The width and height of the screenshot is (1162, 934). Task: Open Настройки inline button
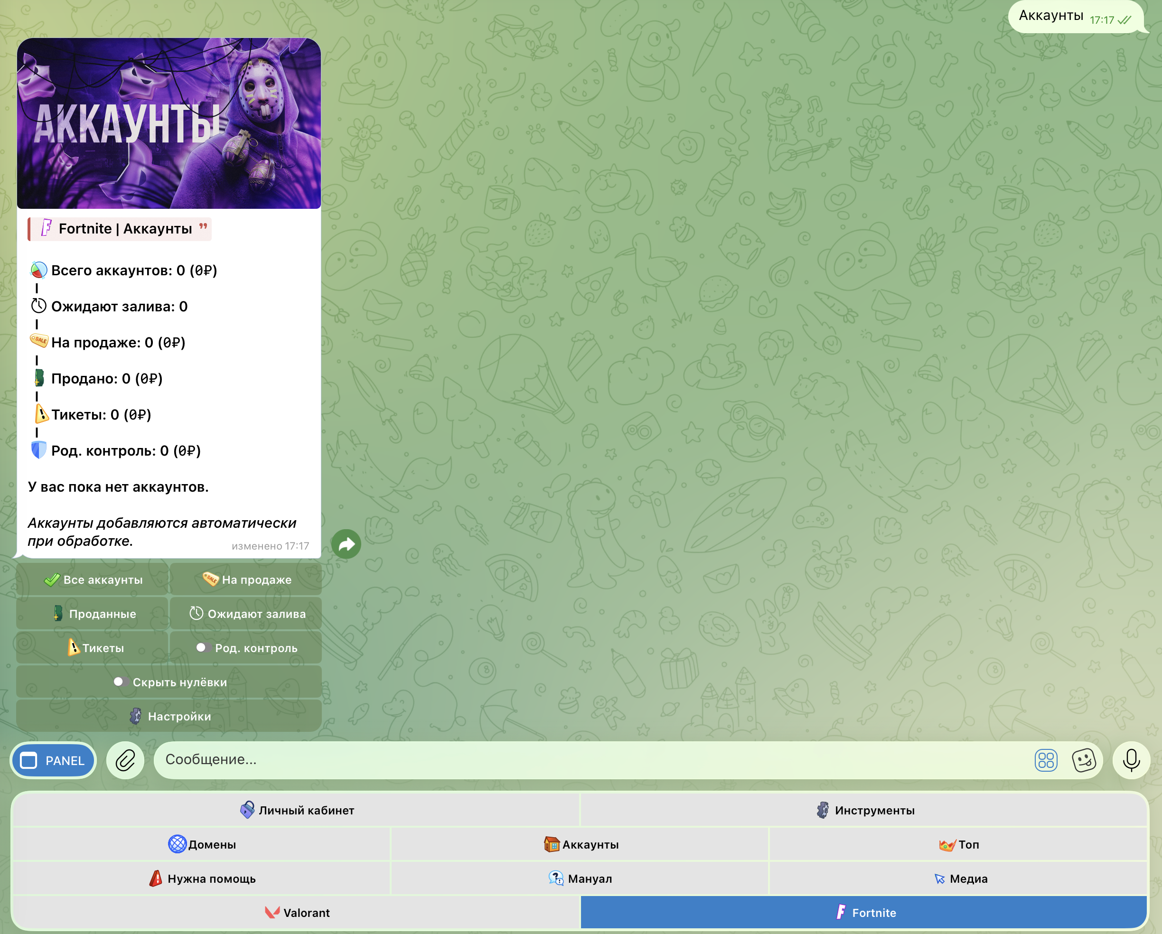point(169,716)
